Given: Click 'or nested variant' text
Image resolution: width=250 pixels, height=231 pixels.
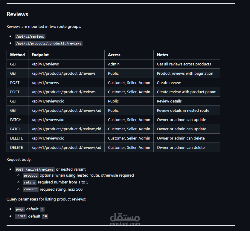Looking at the screenshot, I should pyautogui.click(x=71, y=169).
